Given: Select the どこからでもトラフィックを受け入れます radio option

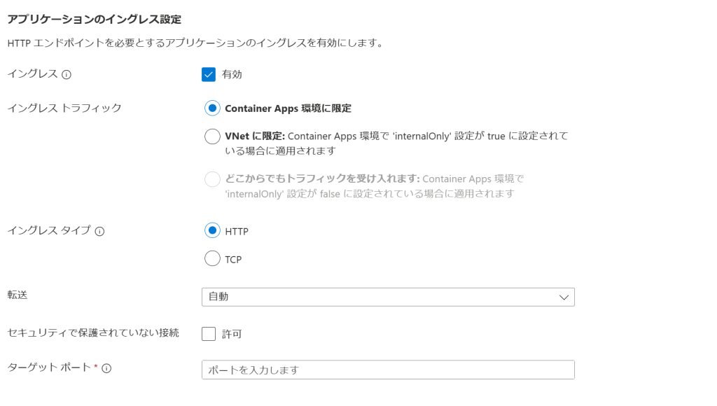Looking at the screenshot, I should tap(212, 179).
